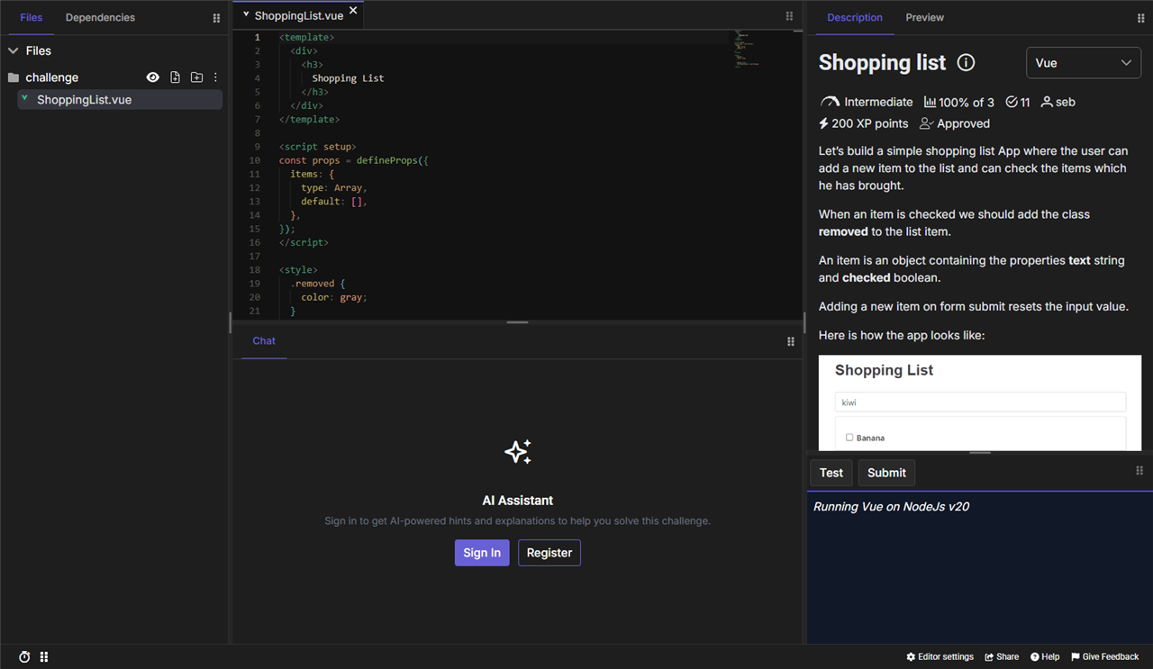Screen dimensions: 1153x669
Task: Click the AI Assistant sparkle icon
Action: (x=518, y=452)
